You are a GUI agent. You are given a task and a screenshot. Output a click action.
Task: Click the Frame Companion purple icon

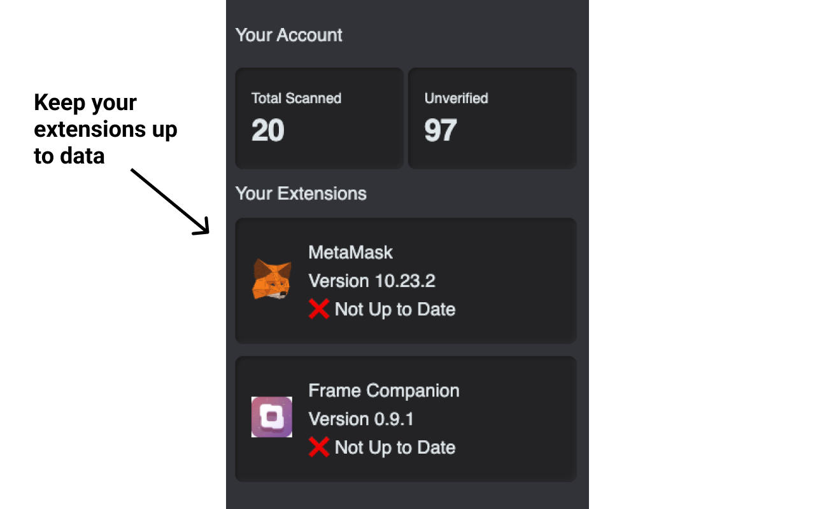[272, 417]
